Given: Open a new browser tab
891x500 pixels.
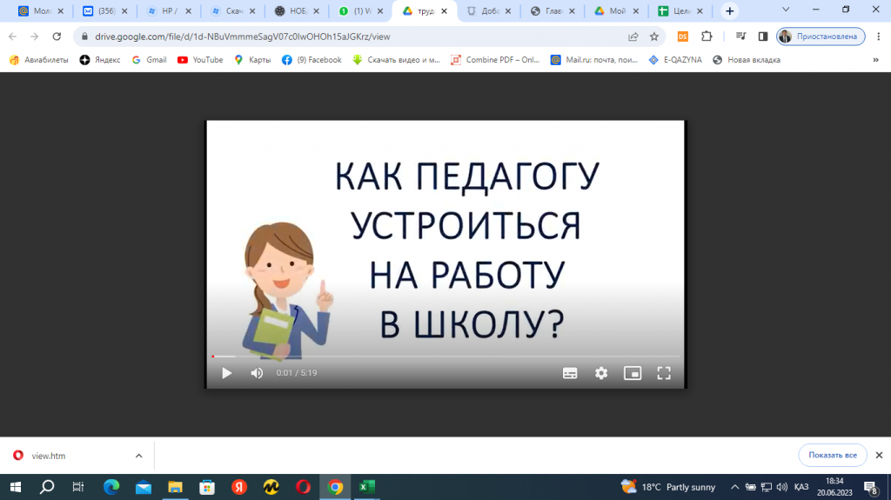Looking at the screenshot, I should (x=729, y=11).
